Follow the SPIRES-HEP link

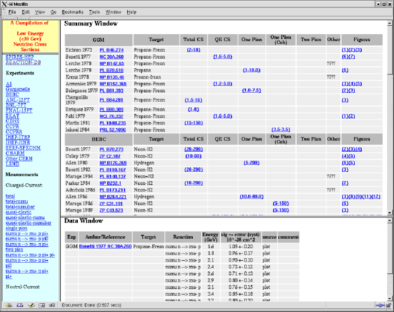20,57
